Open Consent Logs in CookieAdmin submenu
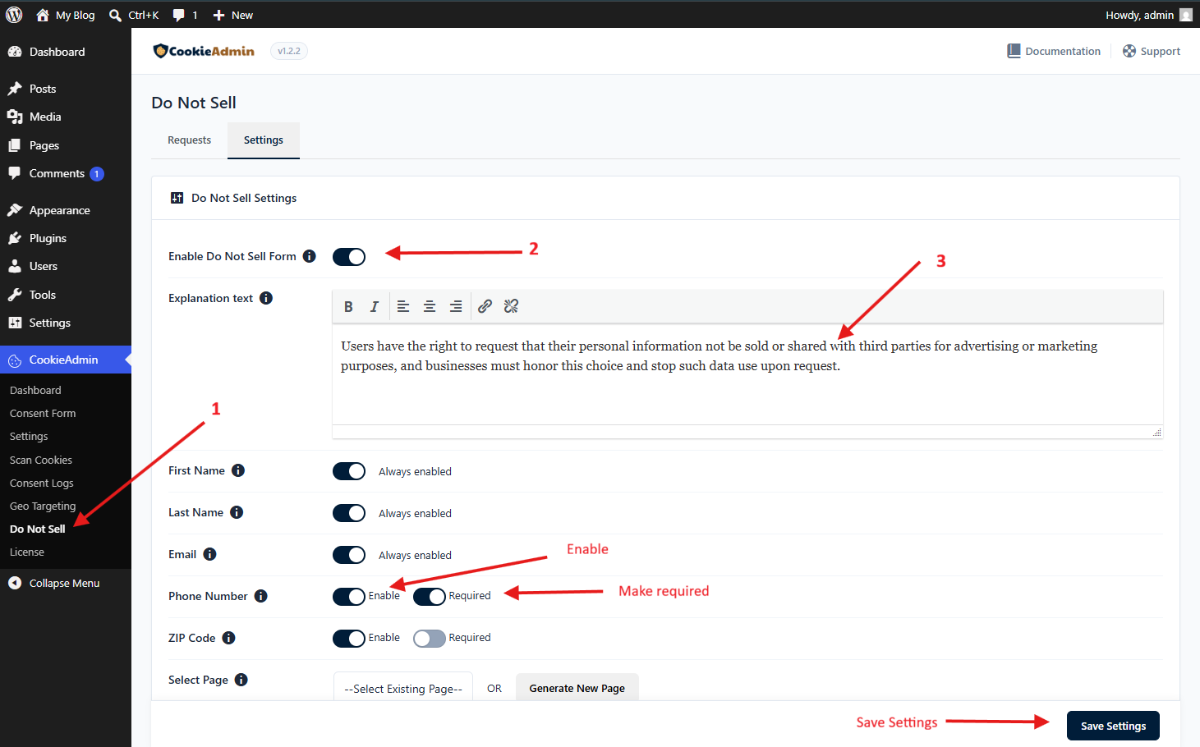This screenshot has height=747, width=1200. point(42,483)
